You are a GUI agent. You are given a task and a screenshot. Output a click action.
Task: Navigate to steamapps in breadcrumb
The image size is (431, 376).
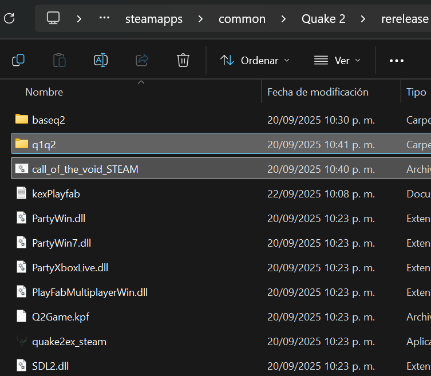click(x=154, y=19)
